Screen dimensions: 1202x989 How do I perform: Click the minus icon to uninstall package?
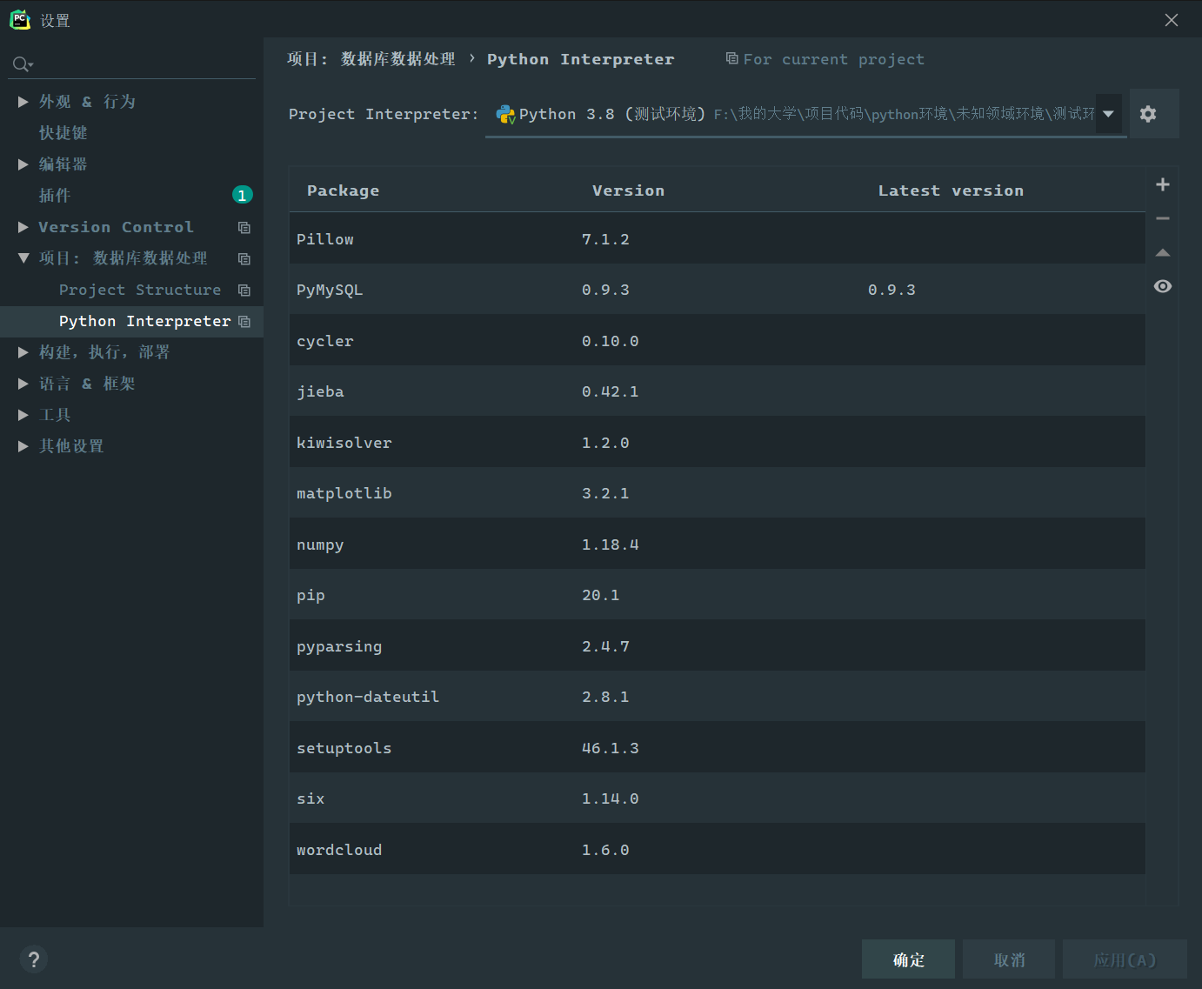[1163, 218]
